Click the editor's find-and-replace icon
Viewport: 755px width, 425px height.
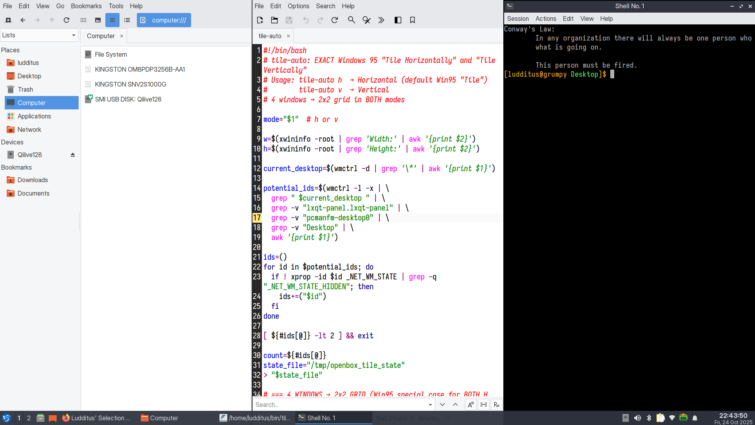pos(366,20)
